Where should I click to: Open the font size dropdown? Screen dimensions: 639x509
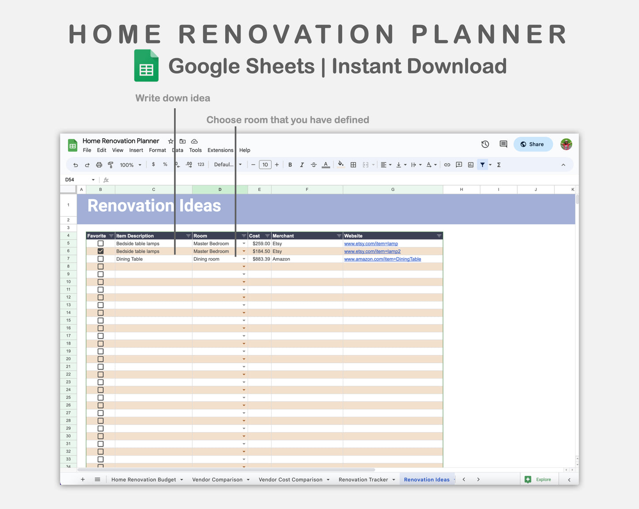pyautogui.click(x=265, y=164)
